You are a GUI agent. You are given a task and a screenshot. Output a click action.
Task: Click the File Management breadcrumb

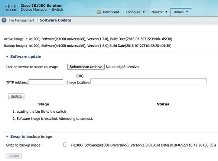click(x=22, y=20)
